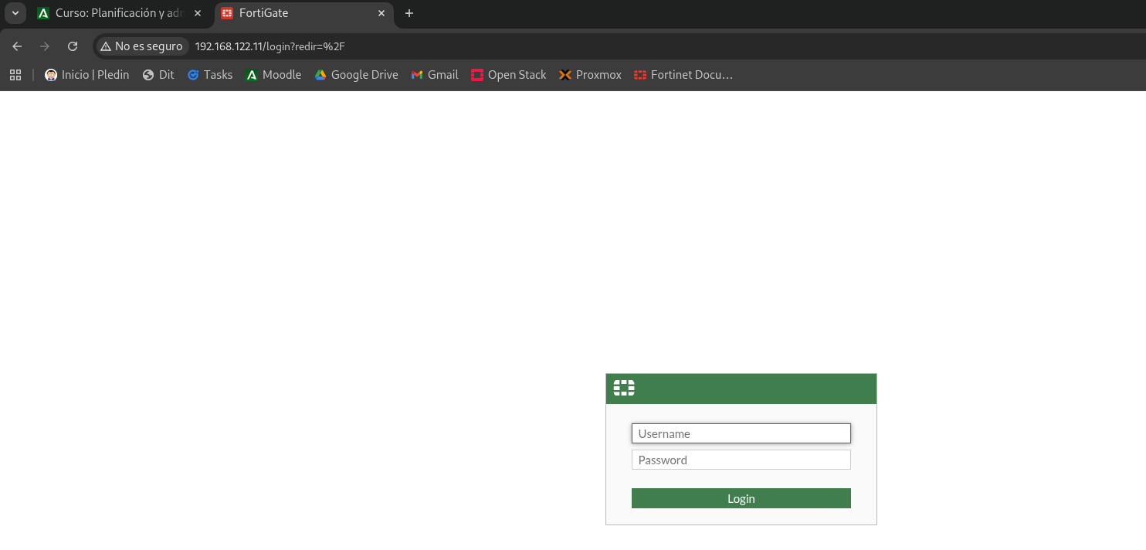This screenshot has width=1146, height=550.
Task: Close the FortiGate tab
Action: tap(381, 13)
